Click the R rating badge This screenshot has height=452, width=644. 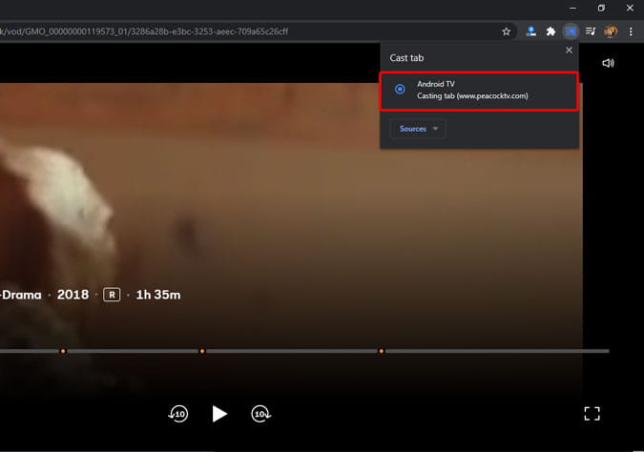click(x=112, y=295)
